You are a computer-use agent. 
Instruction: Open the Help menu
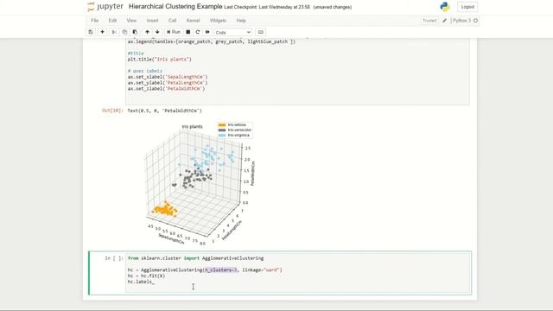(x=241, y=21)
